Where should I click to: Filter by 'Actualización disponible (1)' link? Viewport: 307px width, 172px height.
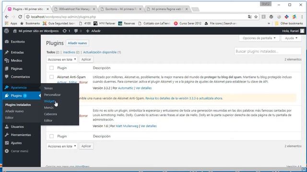tap(102, 52)
